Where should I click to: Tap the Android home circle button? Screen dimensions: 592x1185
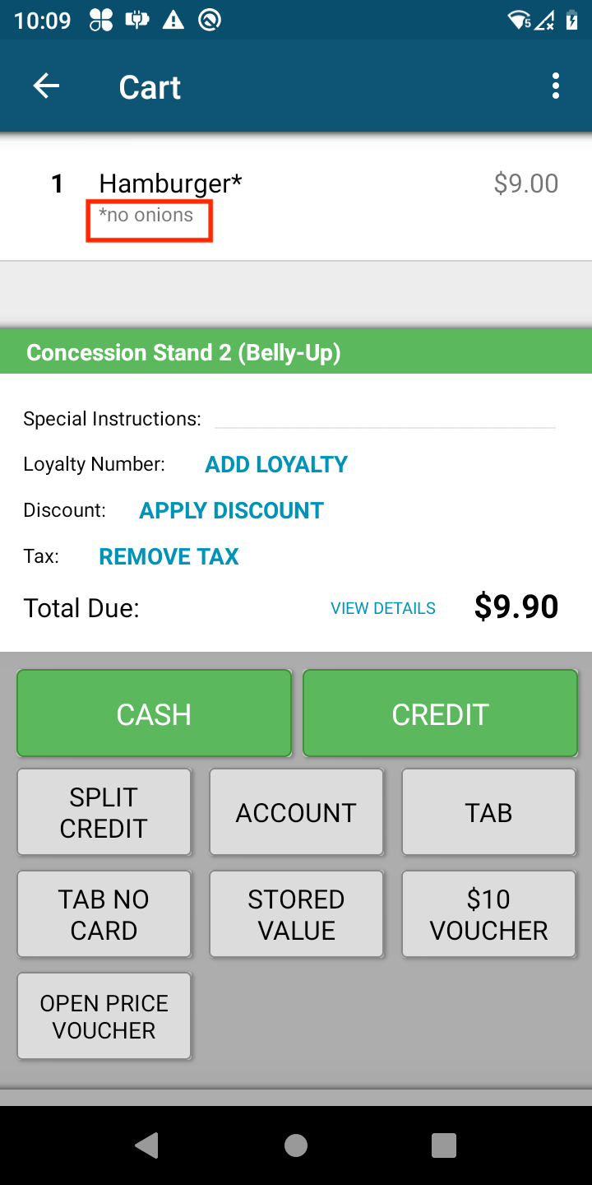point(296,1145)
